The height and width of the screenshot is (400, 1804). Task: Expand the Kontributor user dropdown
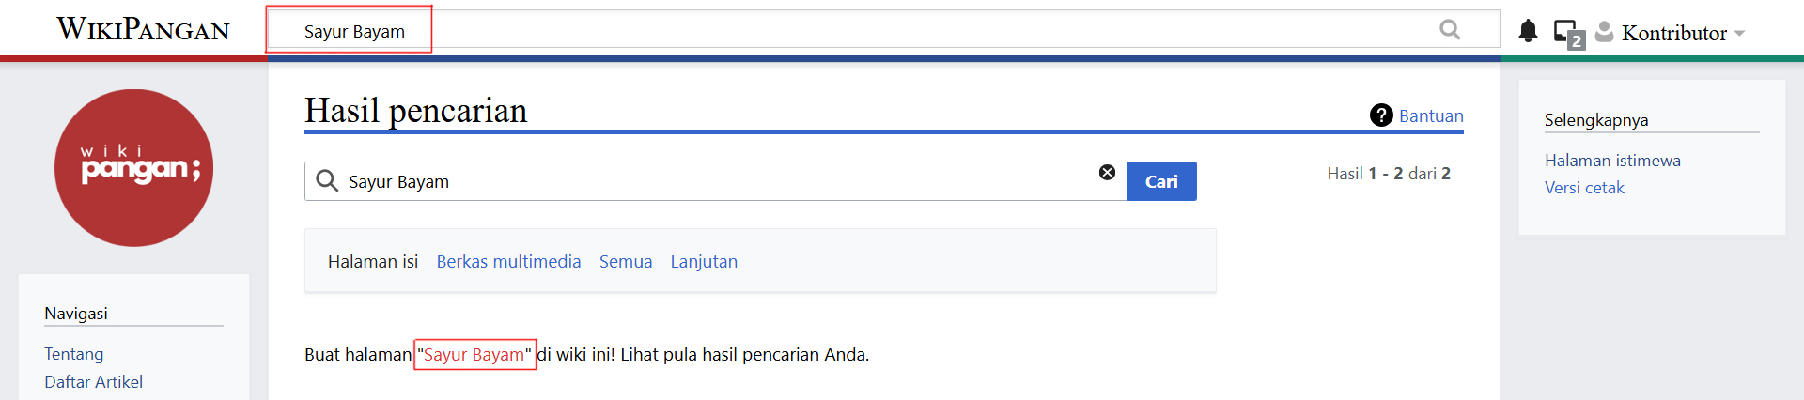(x=1739, y=34)
